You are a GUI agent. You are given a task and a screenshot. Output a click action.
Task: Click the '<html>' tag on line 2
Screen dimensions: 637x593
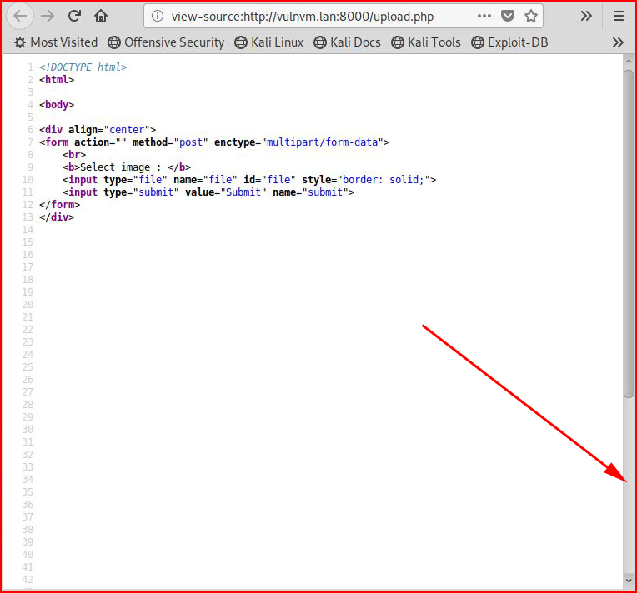(x=57, y=80)
